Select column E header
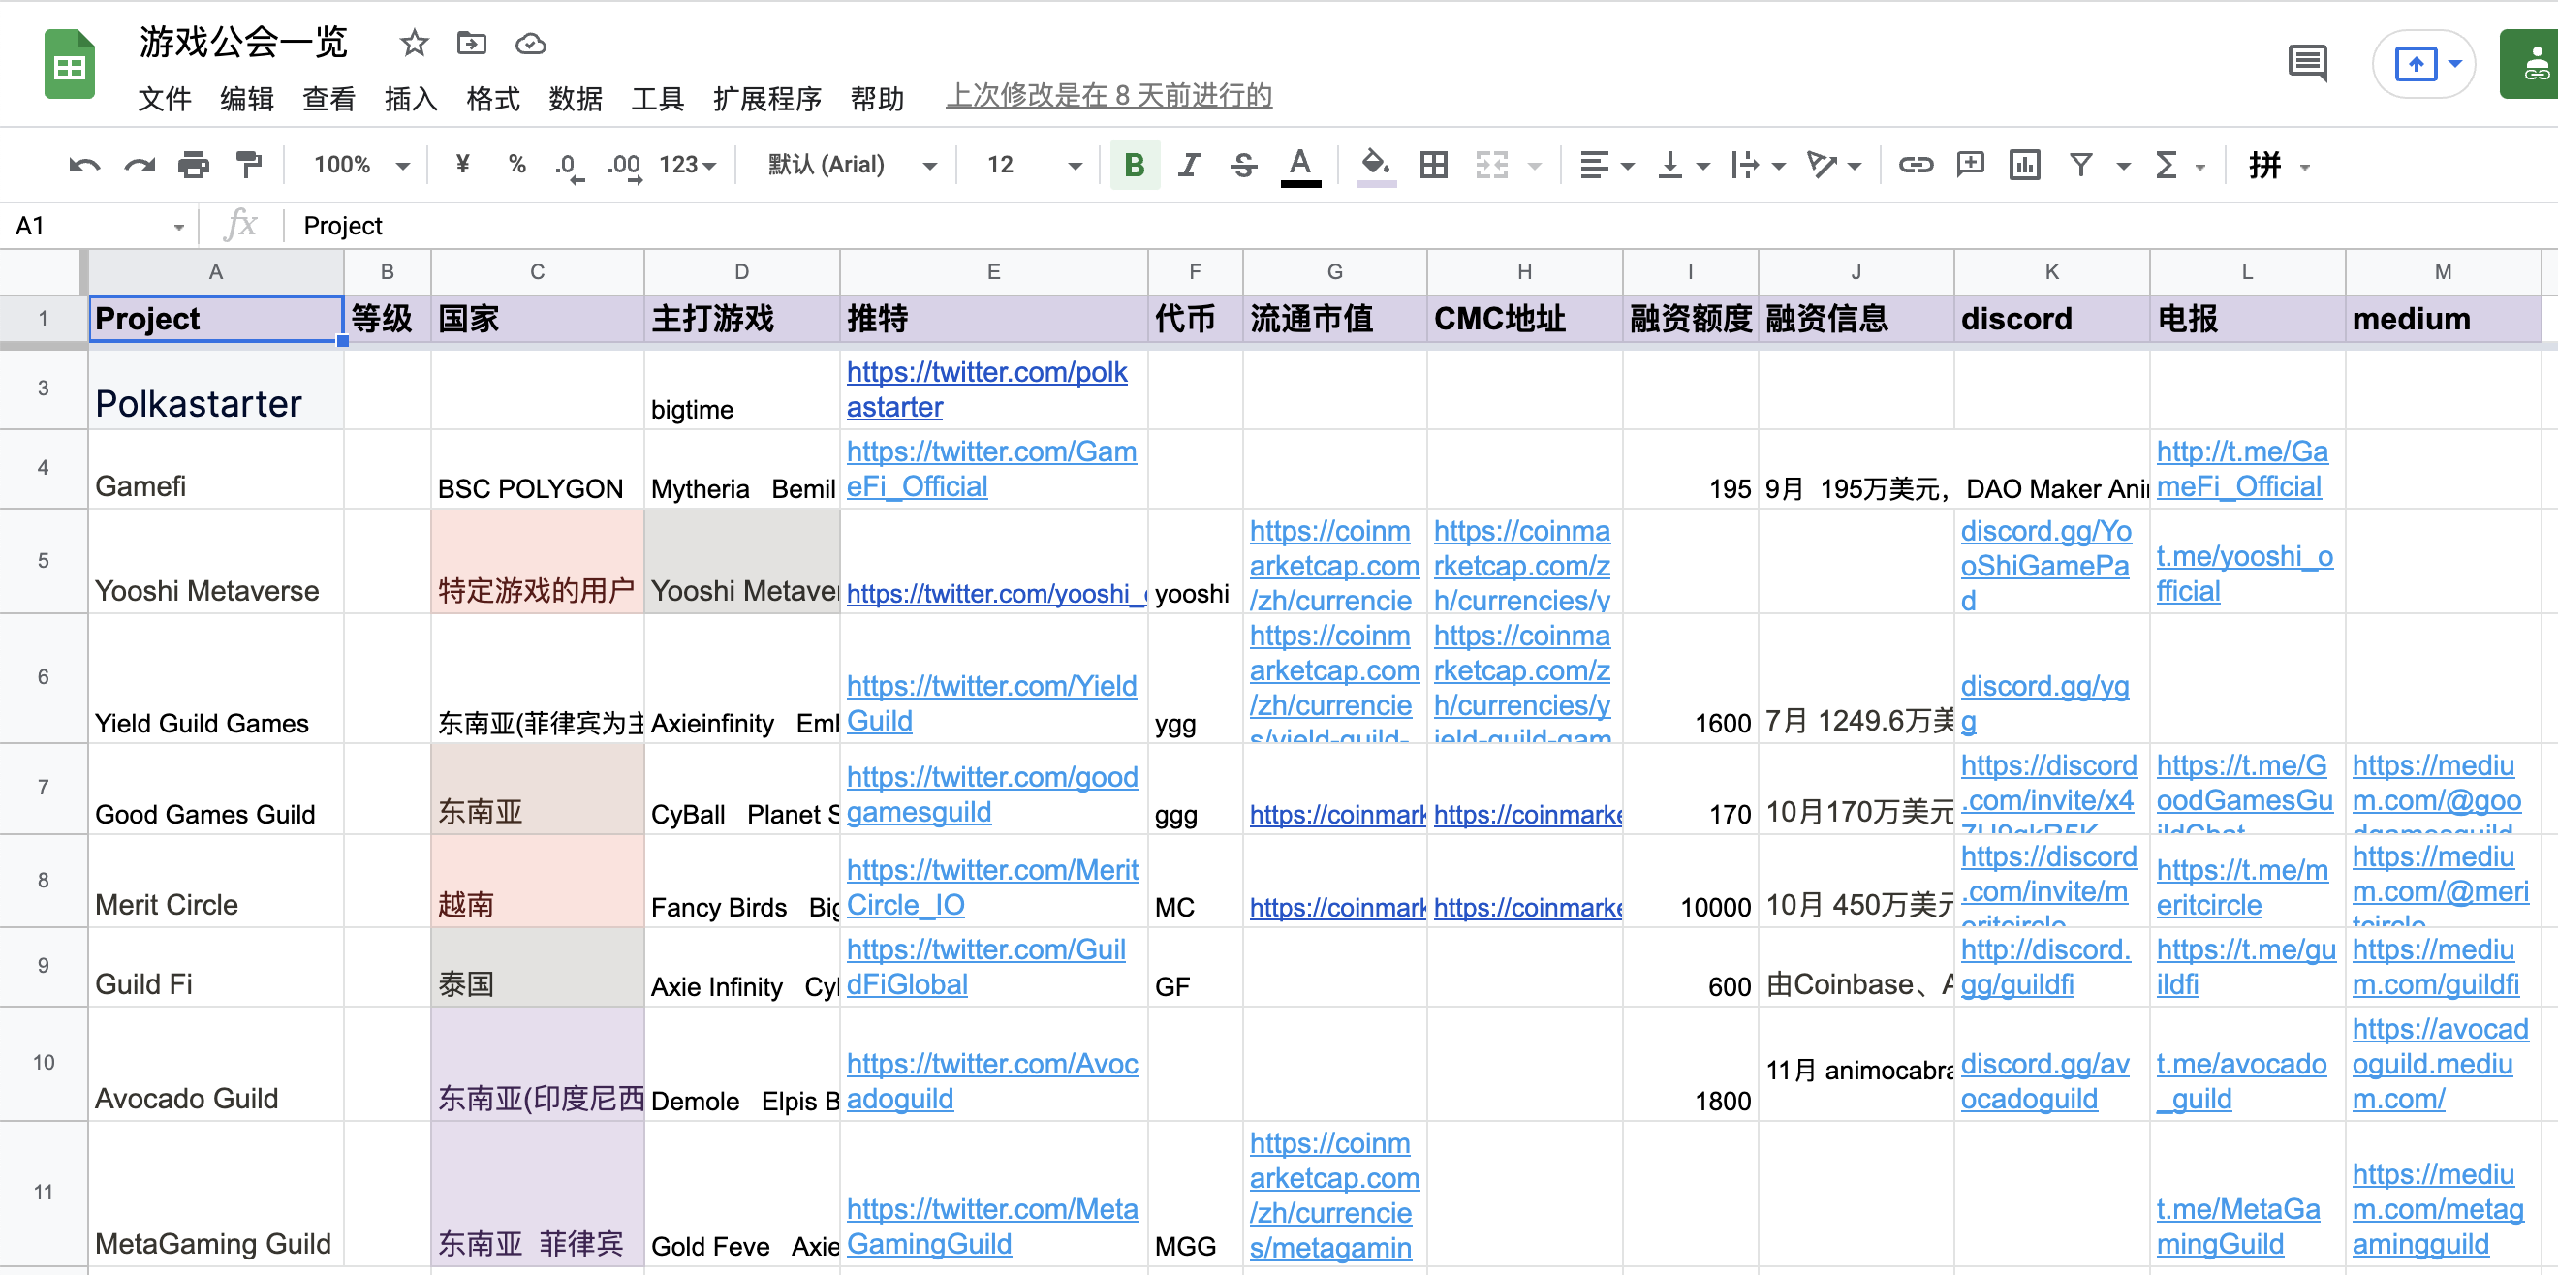 pos(993,271)
